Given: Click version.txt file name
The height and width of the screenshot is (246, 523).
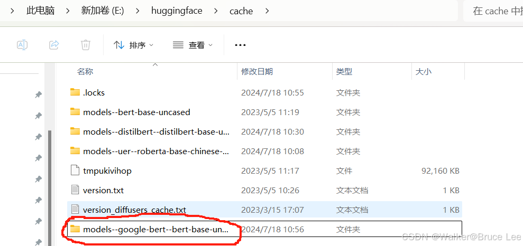Looking at the screenshot, I should (104, 191).
